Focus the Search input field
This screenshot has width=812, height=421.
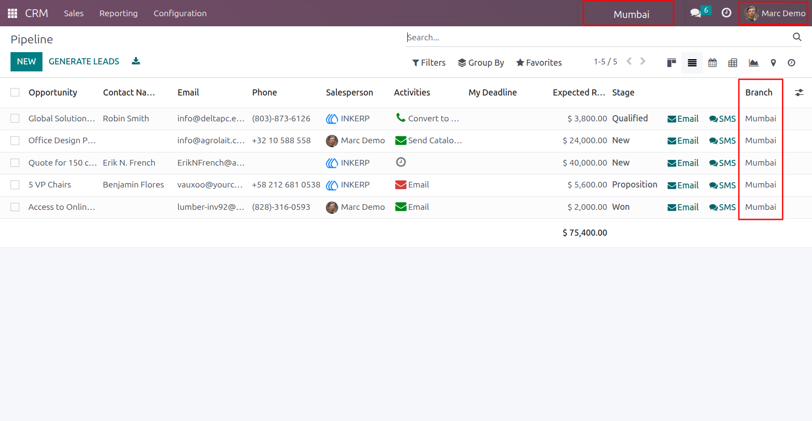598,37
